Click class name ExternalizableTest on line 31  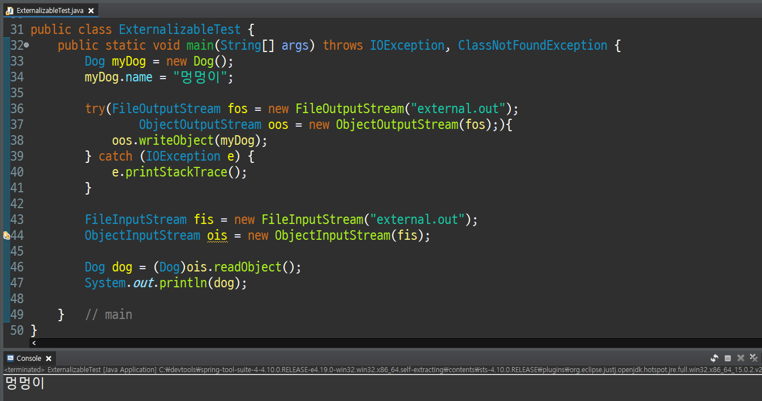179,29
